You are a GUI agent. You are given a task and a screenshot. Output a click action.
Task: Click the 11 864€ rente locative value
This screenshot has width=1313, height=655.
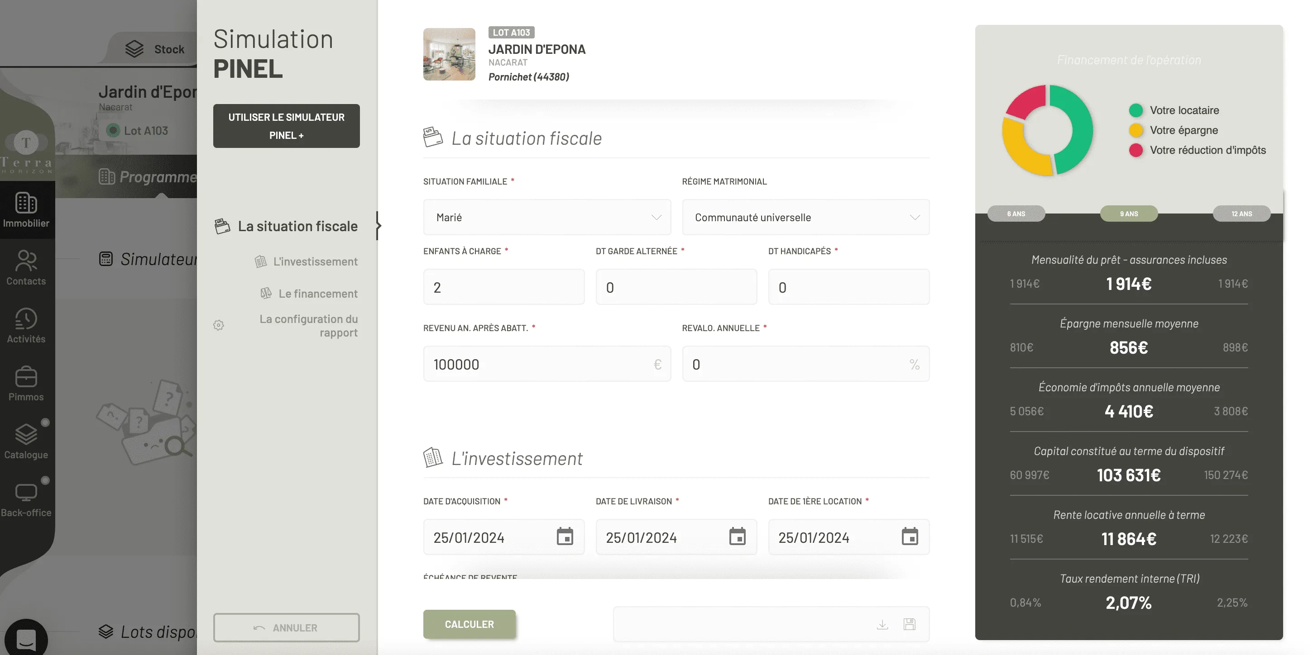[1128, 539]
